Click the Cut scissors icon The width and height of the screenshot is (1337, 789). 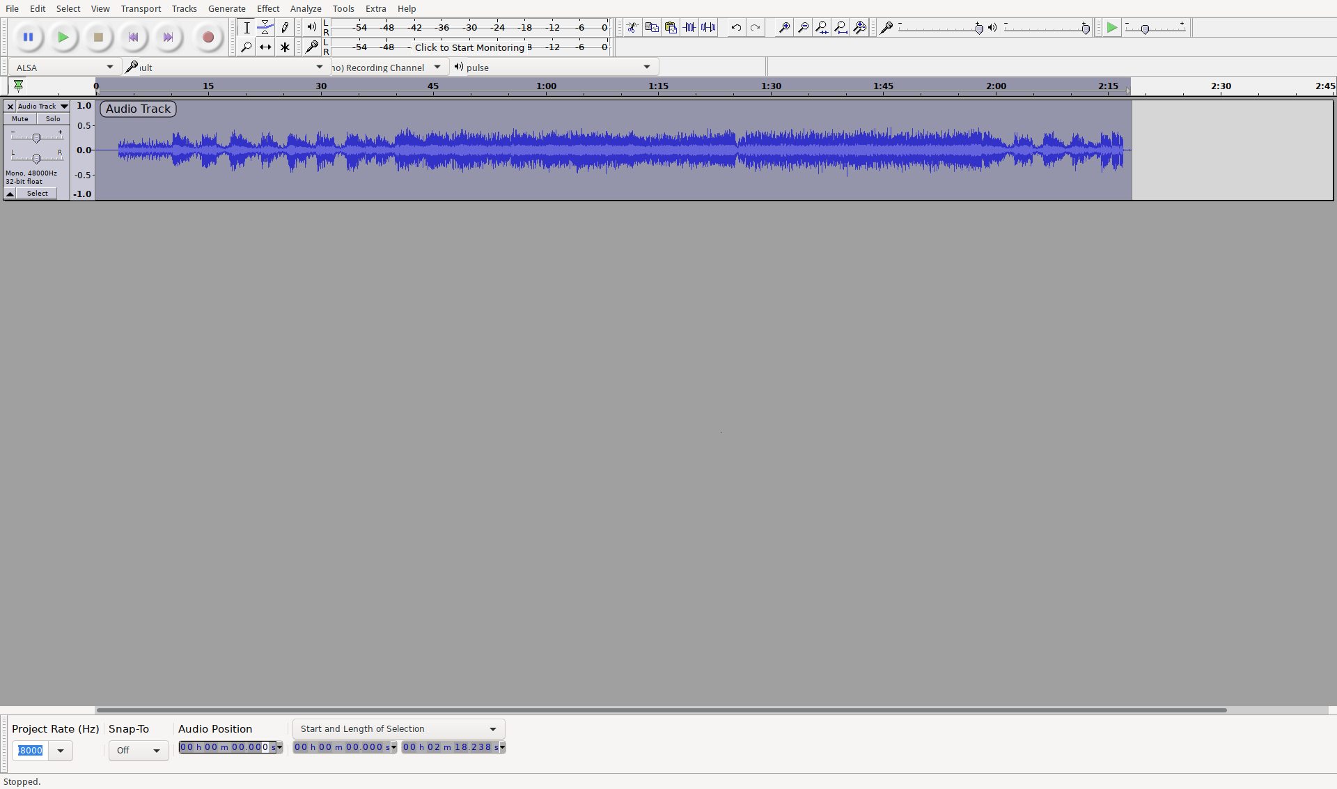tap(632, 28)
